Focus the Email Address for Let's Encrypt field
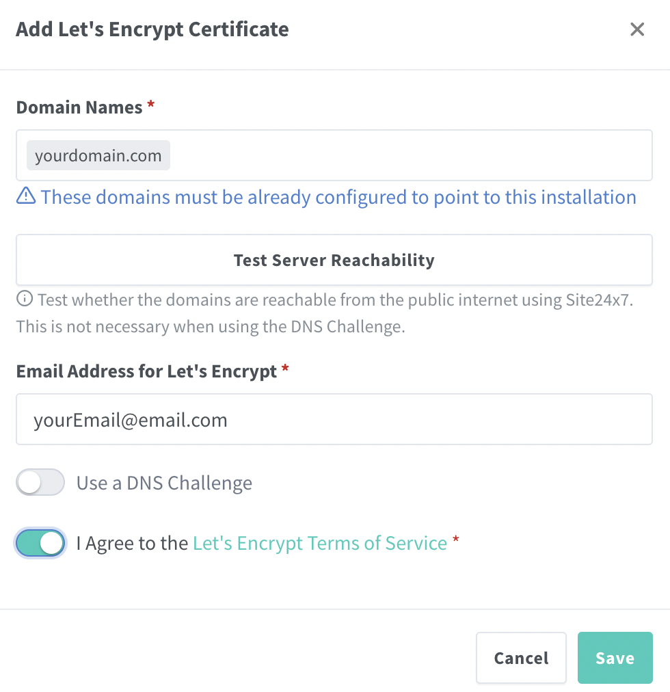The image size is (670, 692). pyautogui.click(x=334, y=419)
